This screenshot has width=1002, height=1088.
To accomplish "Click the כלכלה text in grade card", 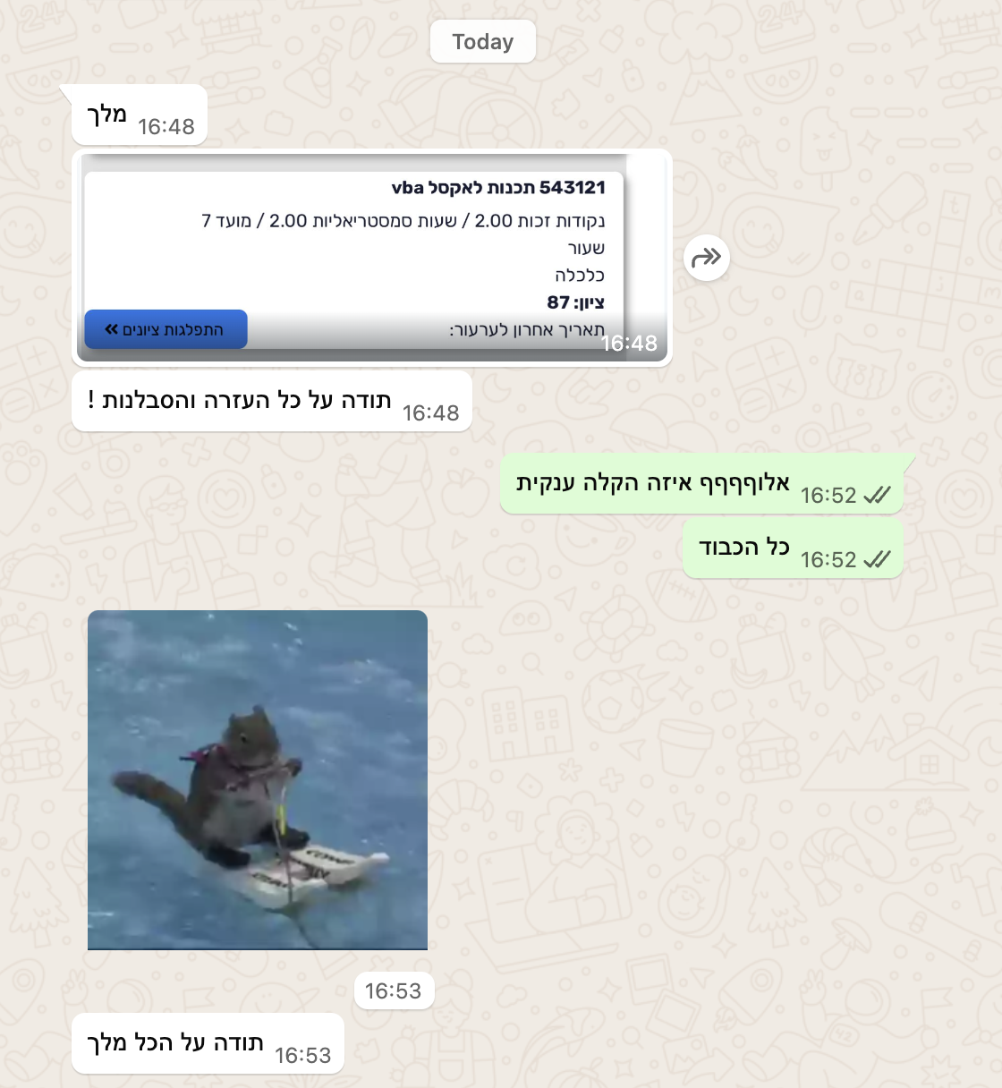I will [580, 275].
